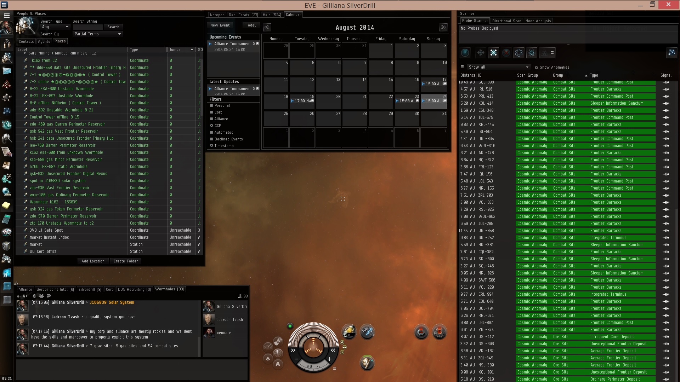Enable the Personal calendar filter
This screenshot has height=382, width=680.
point(211,105)
